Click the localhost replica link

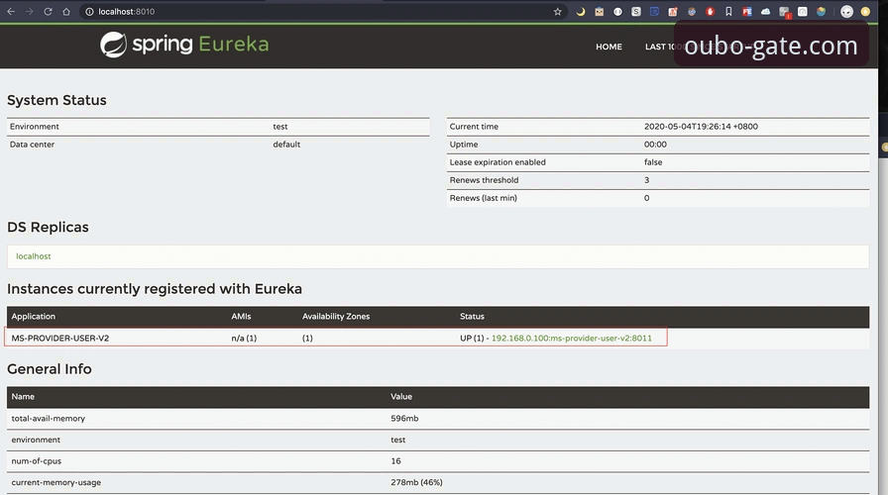coord(34,256)
